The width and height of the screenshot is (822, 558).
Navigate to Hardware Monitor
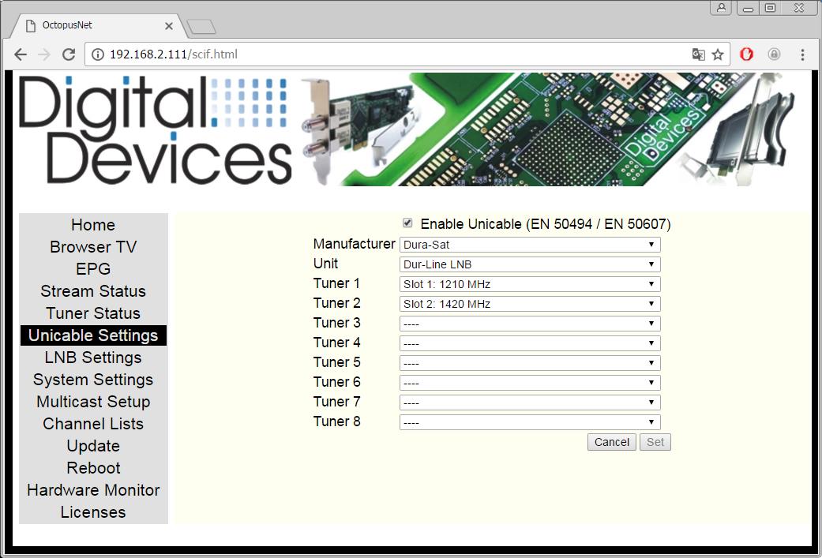pos(93,490)
